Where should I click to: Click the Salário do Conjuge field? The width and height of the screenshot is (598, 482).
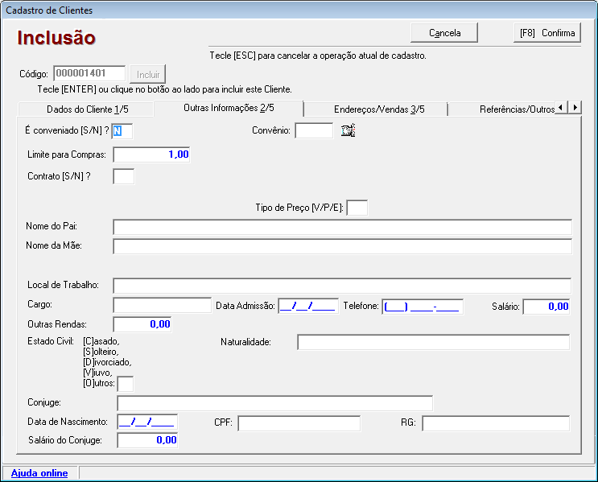tap(147, 440)
